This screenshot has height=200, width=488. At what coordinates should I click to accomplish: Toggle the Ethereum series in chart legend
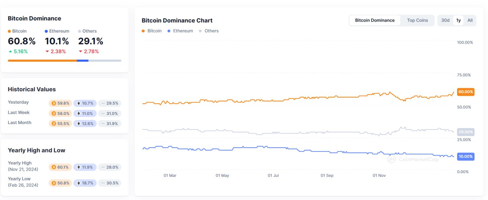click(180, 31)
